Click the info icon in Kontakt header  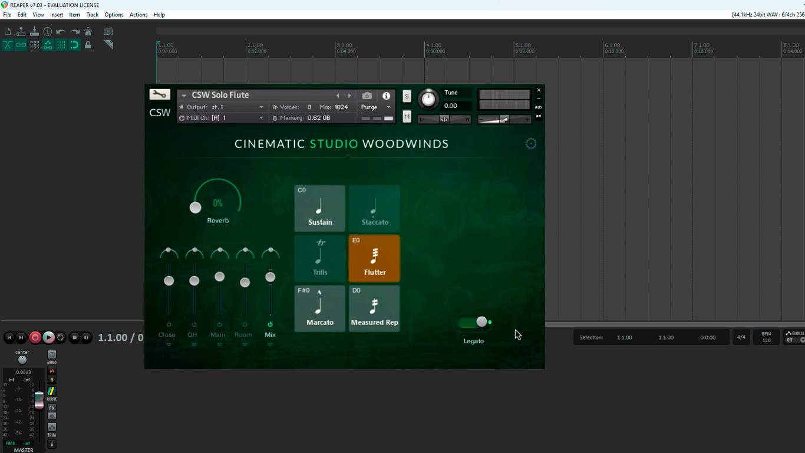tap(386, 96)
